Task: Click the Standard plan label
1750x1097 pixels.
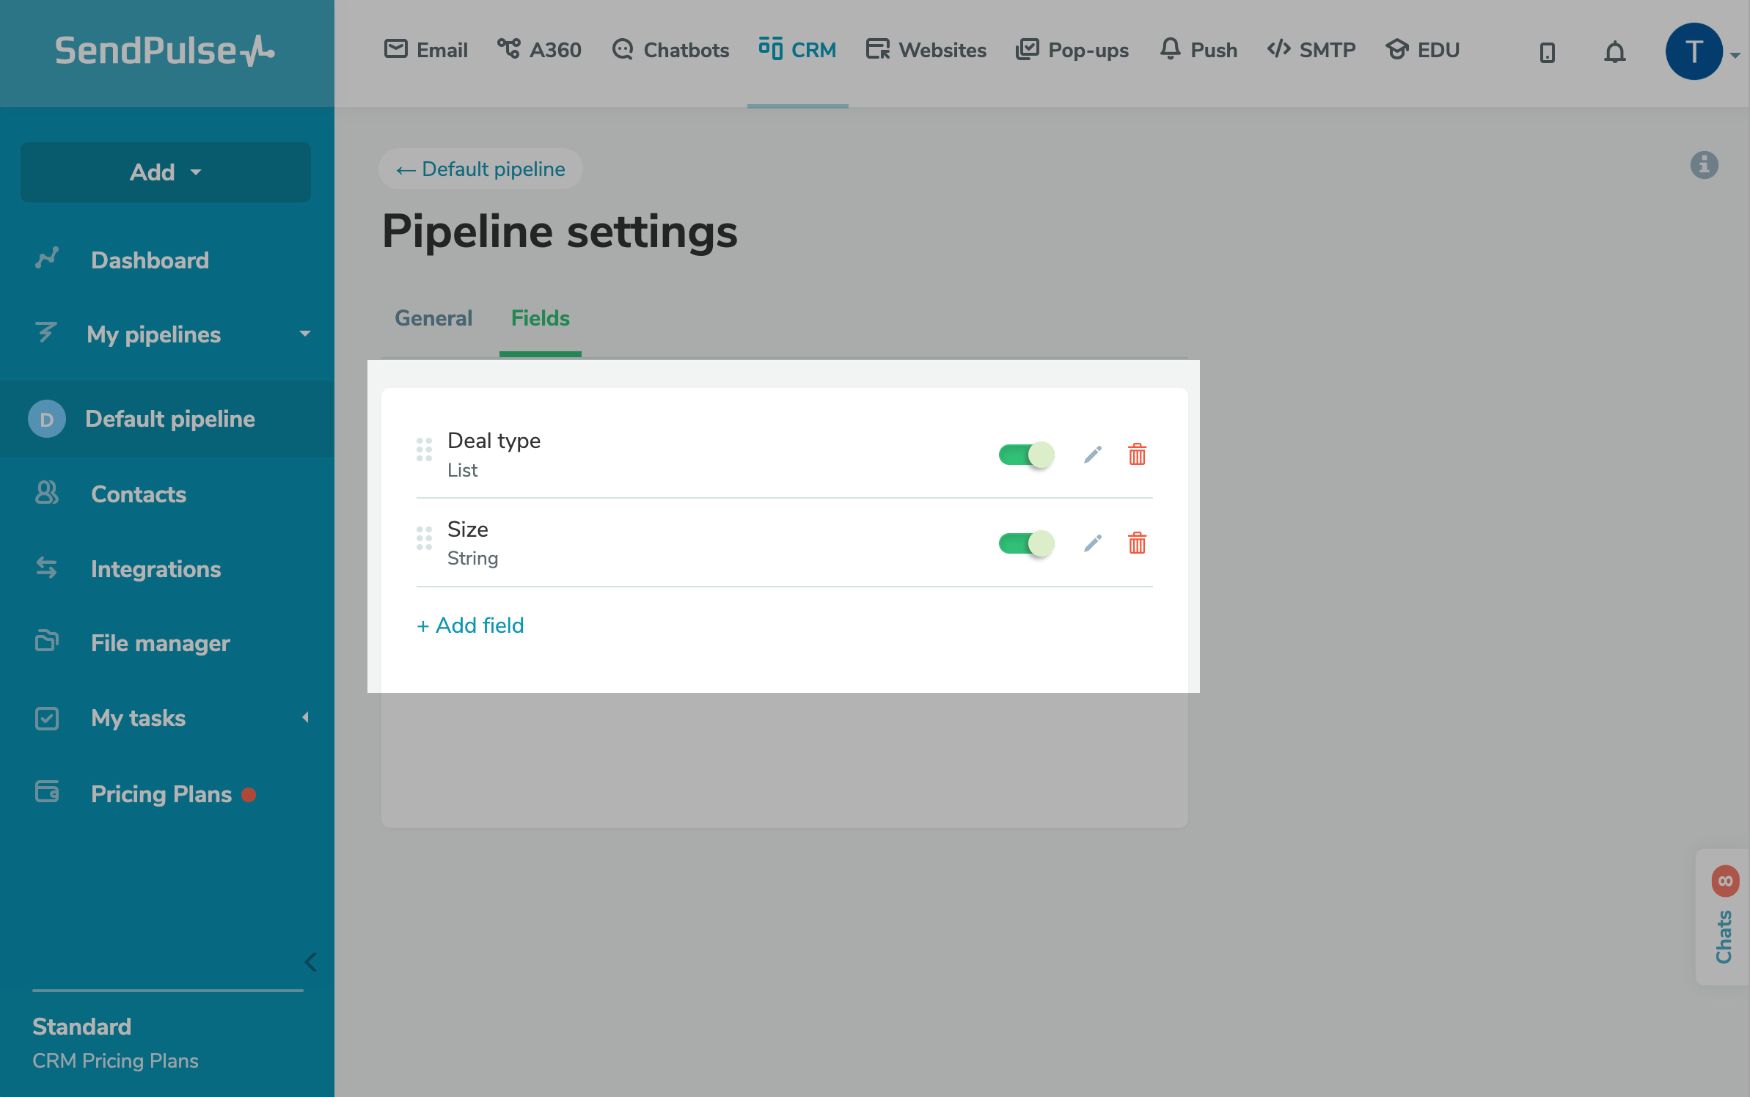Action: point(82,1027)
